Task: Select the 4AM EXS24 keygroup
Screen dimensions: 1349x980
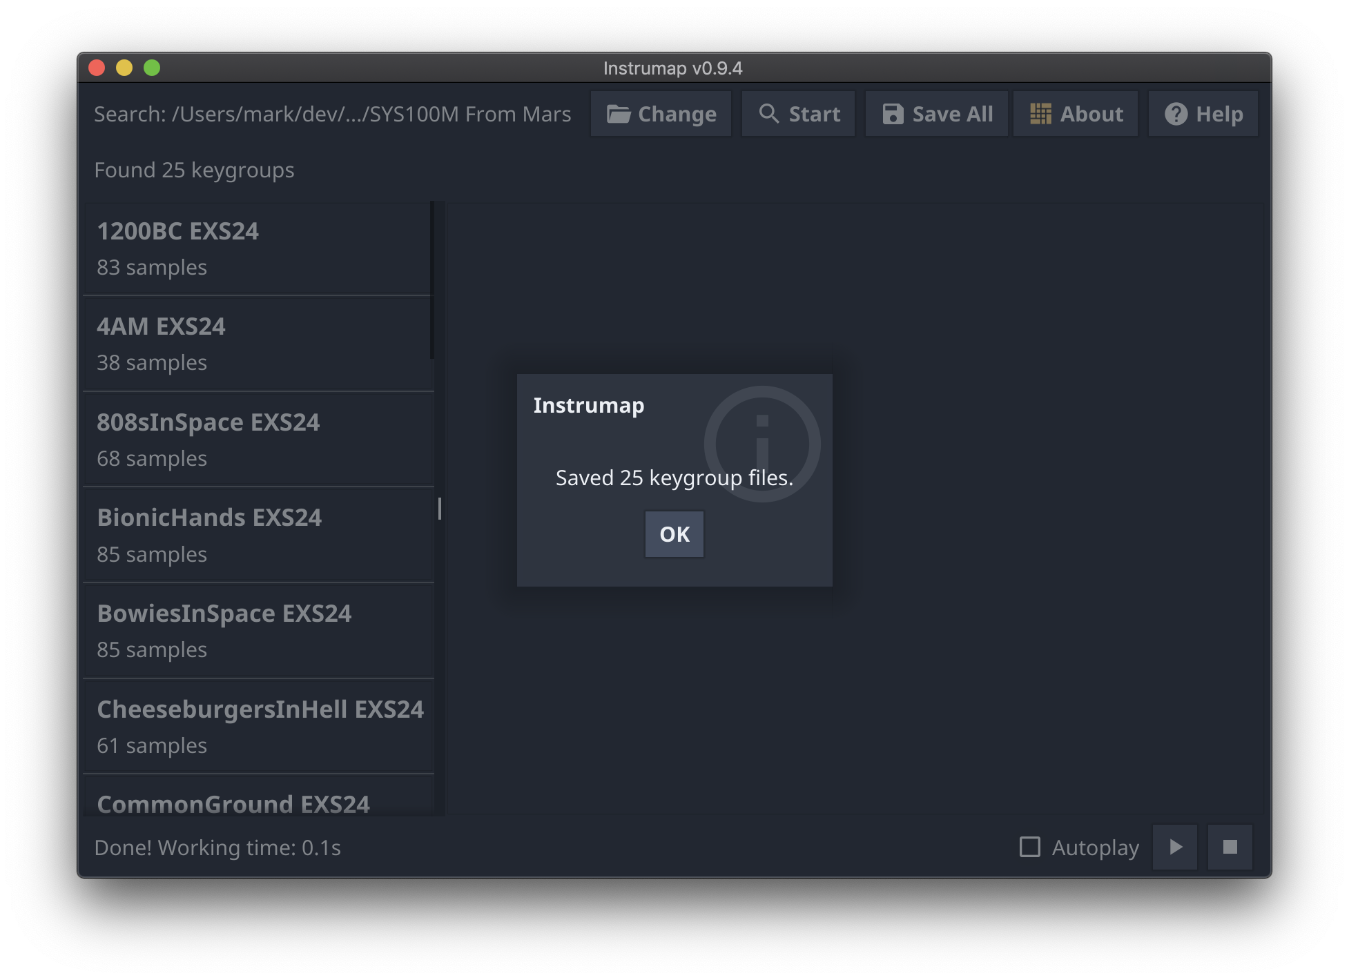Action: (x=258, y=344)
